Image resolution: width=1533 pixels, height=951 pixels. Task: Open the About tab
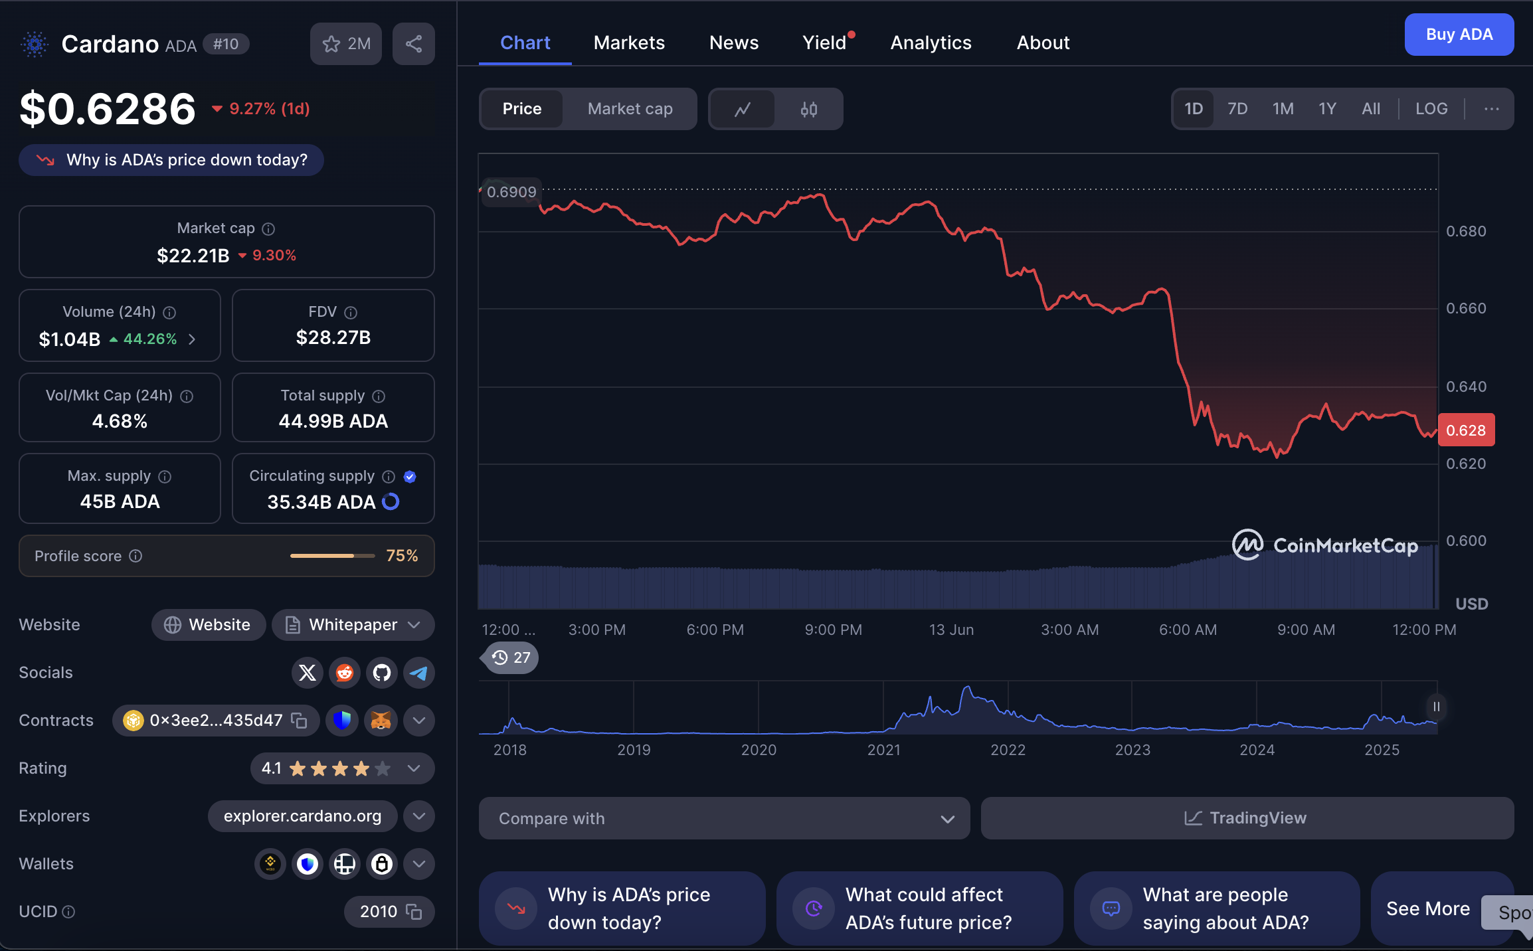1043,43
